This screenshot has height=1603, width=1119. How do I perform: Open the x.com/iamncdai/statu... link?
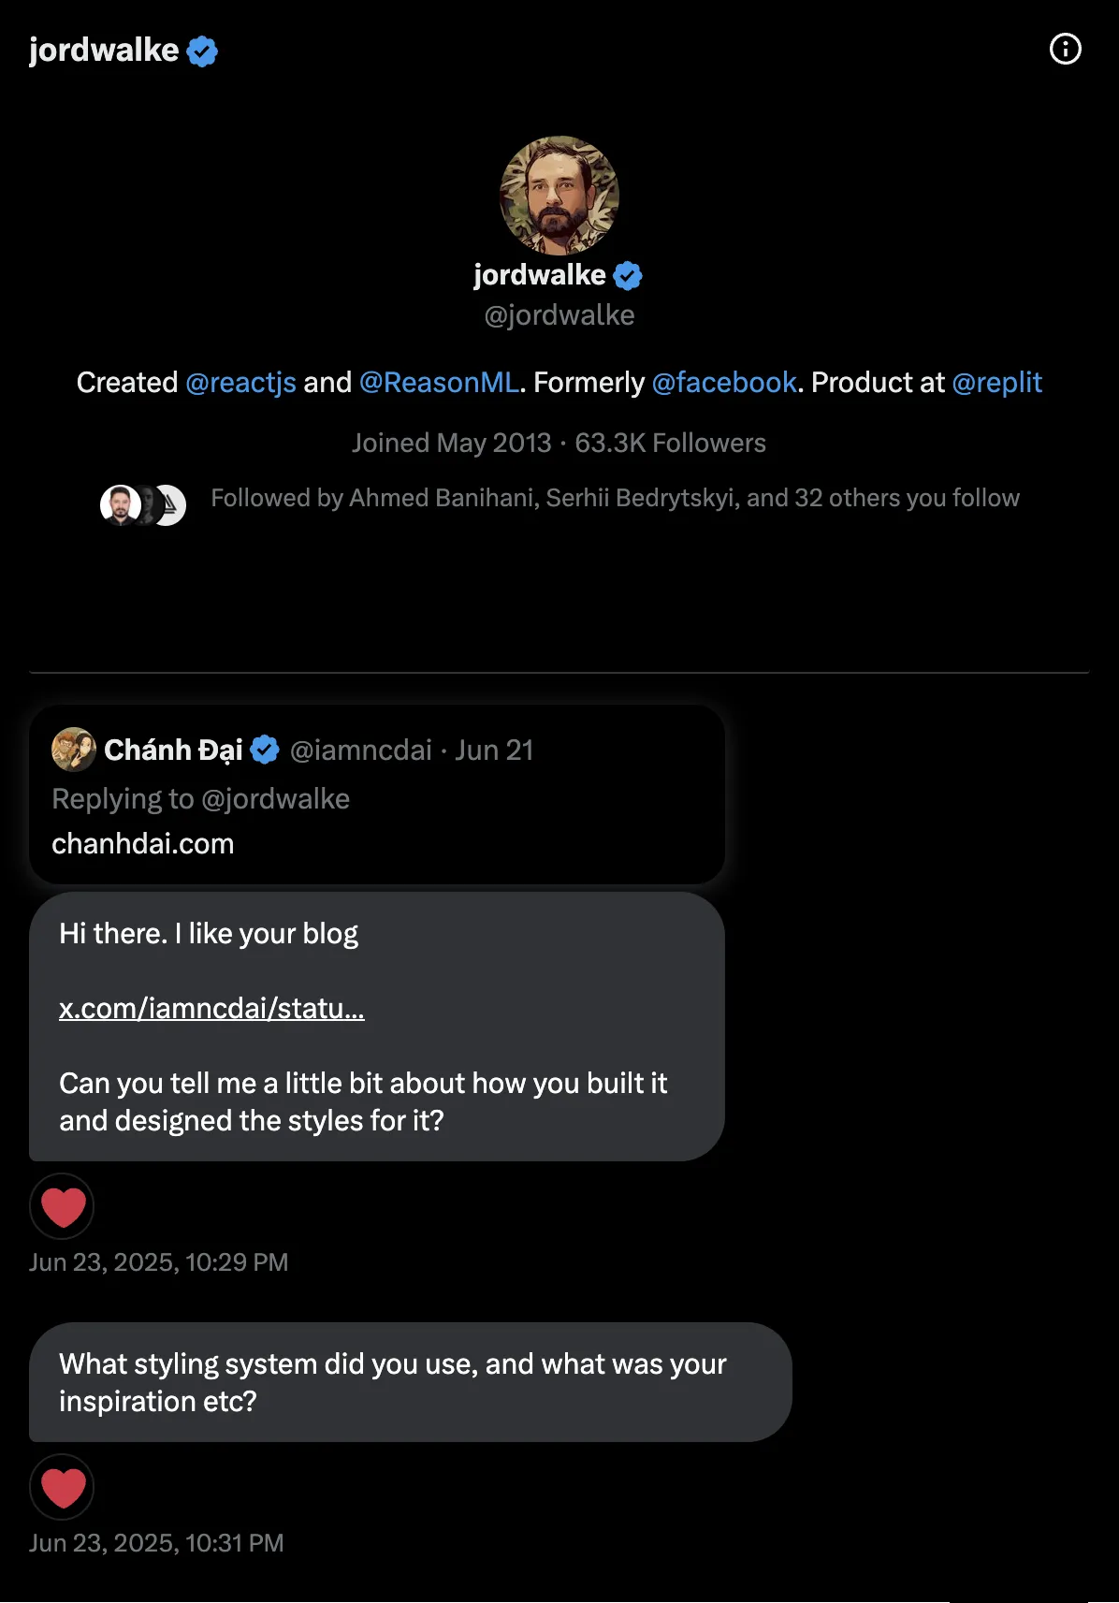pos(211,1009)
